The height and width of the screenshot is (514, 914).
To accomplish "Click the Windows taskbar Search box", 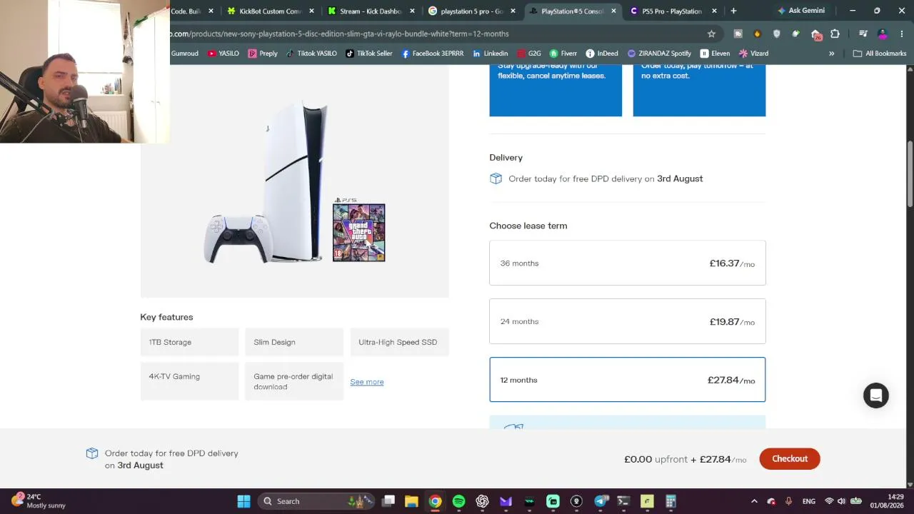I will point(316,501).
